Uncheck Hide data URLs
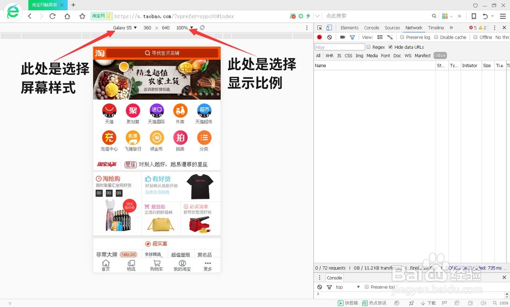 coord(390,47)
